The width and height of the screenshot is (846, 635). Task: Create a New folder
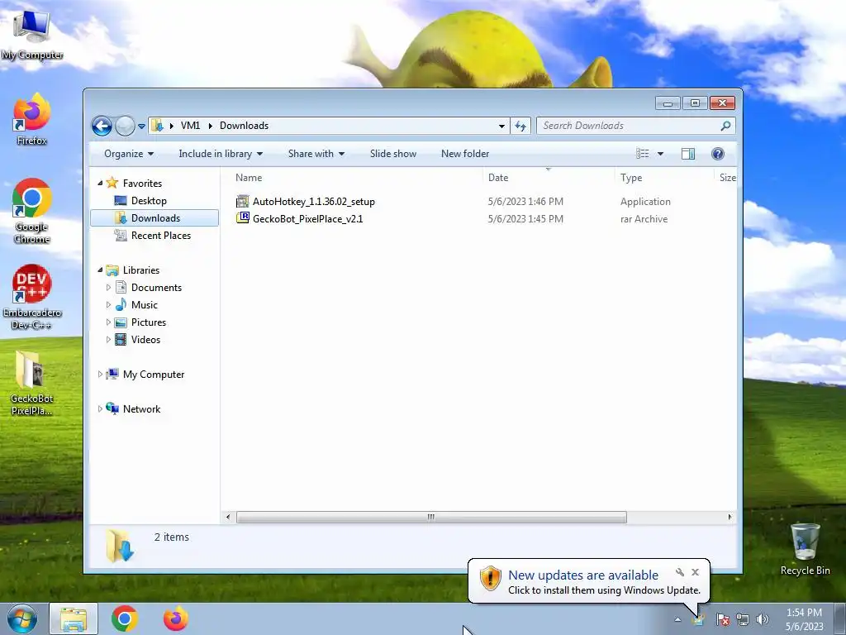coord(465,154)
